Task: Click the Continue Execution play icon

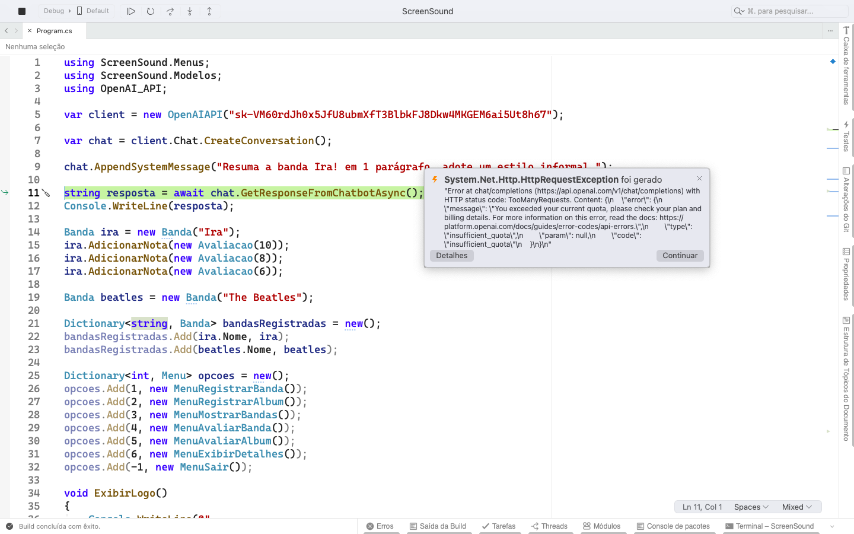Action: coord(131,11)
